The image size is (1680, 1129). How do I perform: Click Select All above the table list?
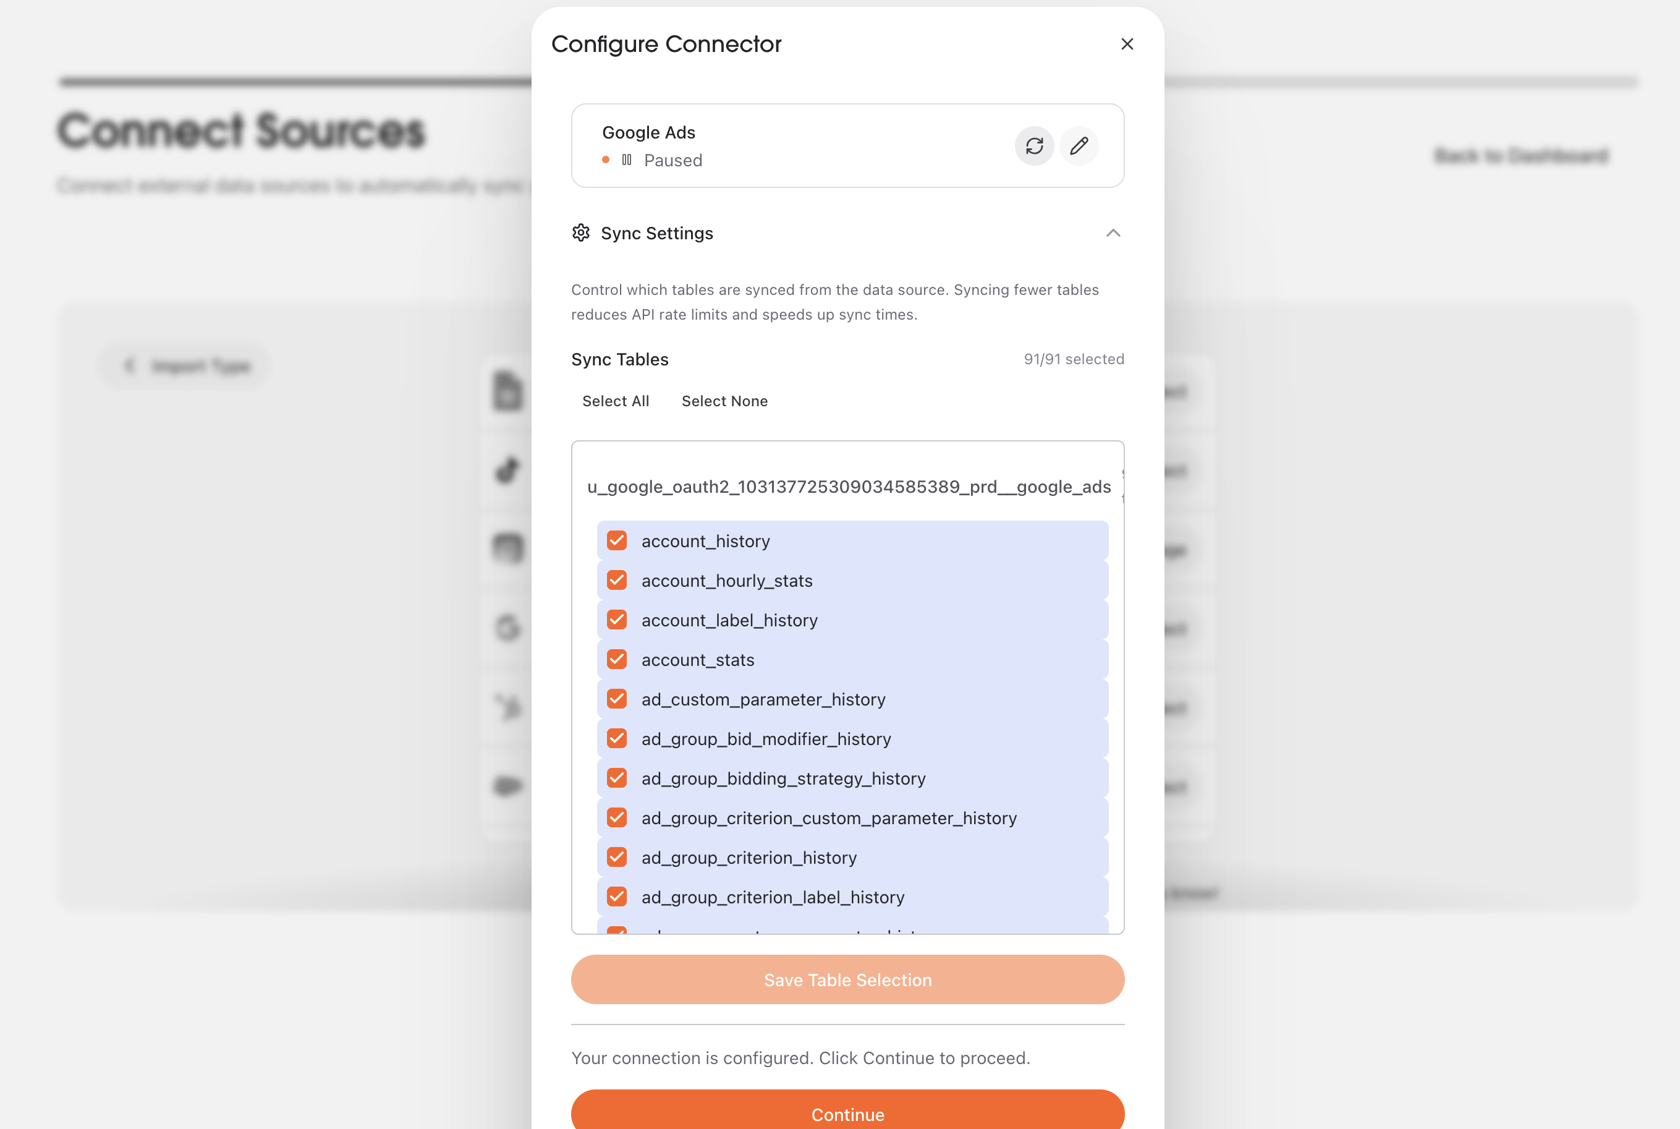coord(616,401)
